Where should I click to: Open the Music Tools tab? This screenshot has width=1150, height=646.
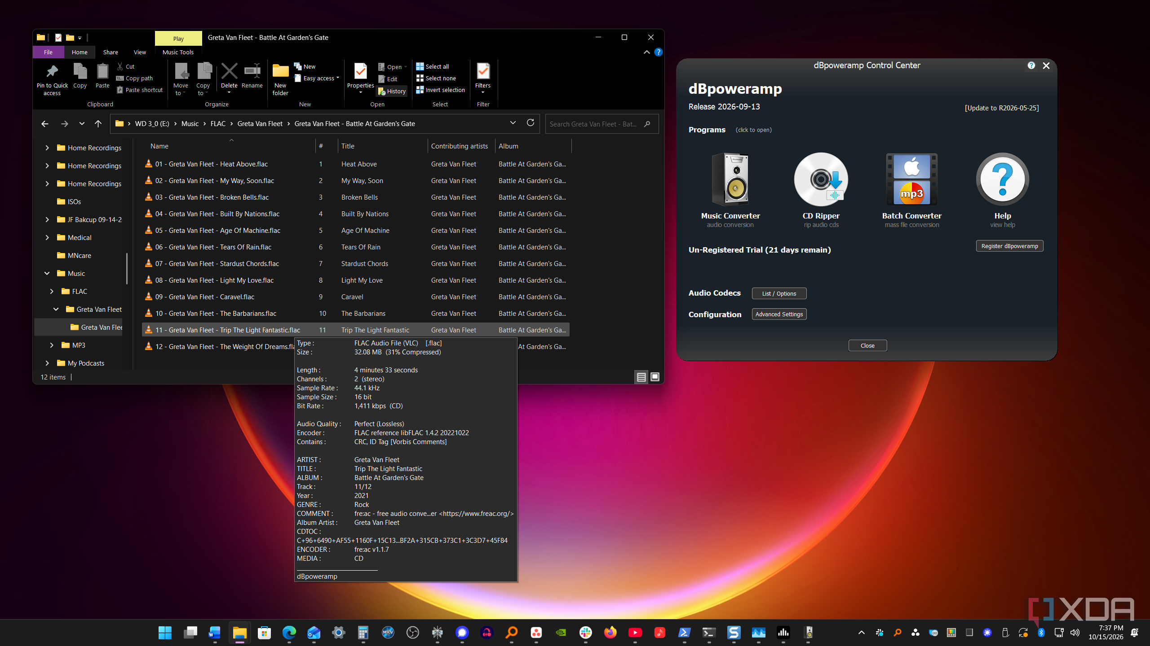[178, 52]
